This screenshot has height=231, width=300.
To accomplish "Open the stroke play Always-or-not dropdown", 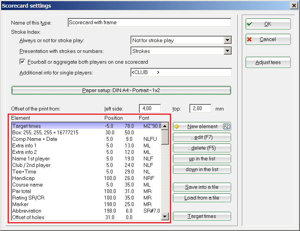I will 228,40.
